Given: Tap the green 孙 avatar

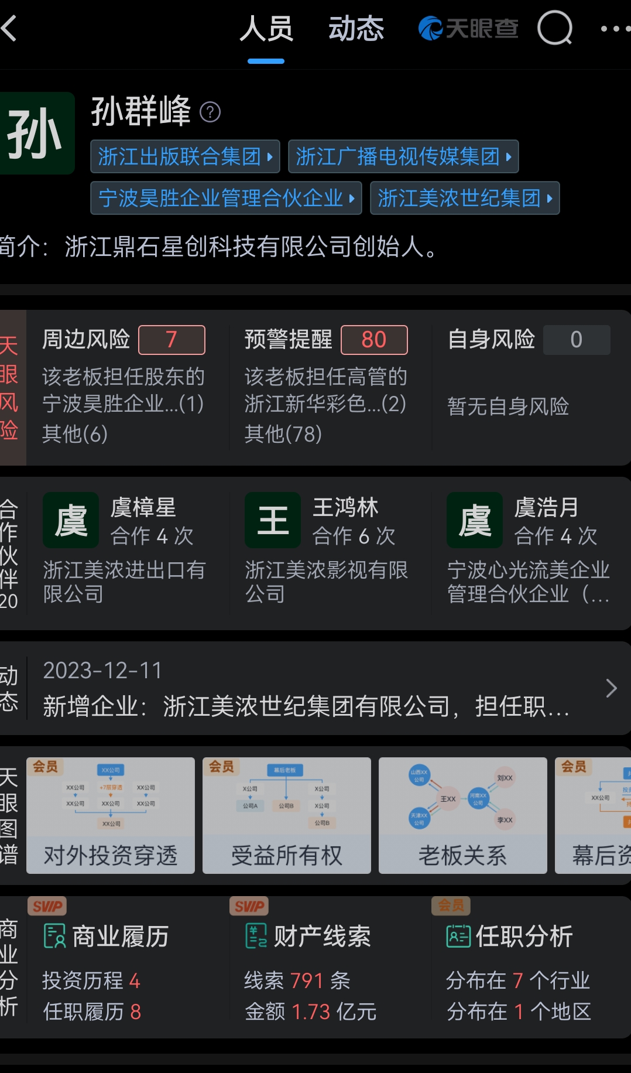Looking at the screenshot, I should [x=36, y=133].
